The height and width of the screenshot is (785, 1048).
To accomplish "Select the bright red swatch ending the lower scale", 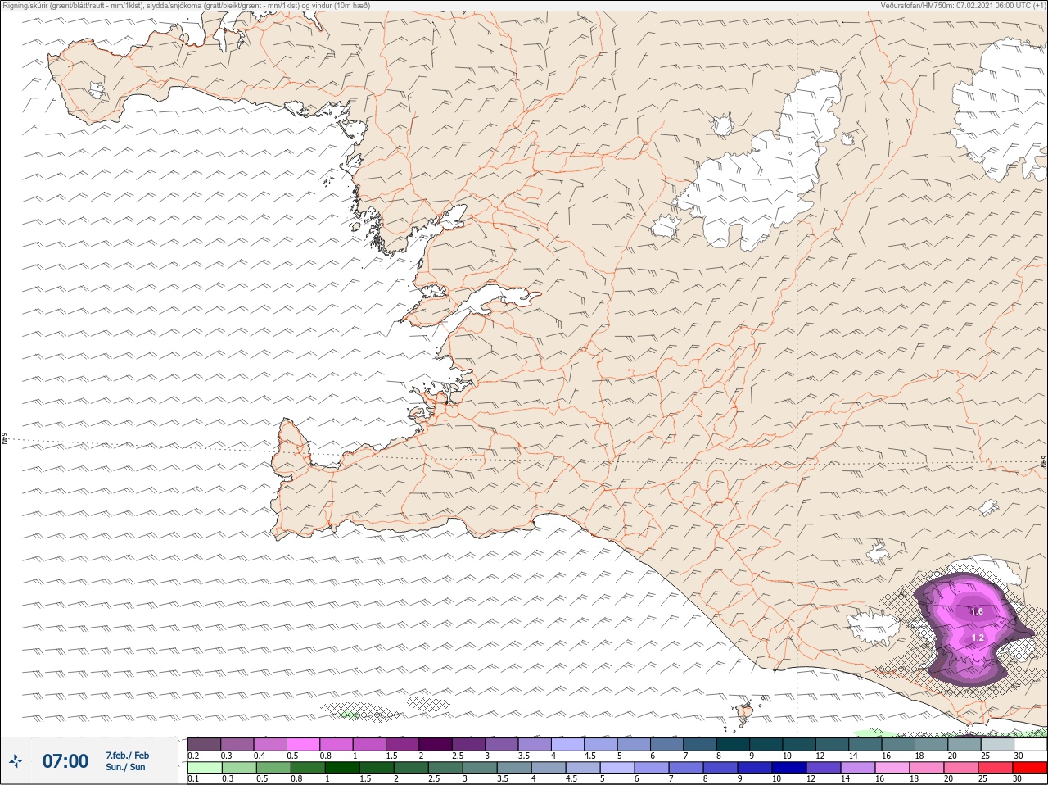I will 1030,768.
